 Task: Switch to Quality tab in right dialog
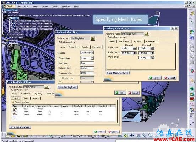click(138, 41)
